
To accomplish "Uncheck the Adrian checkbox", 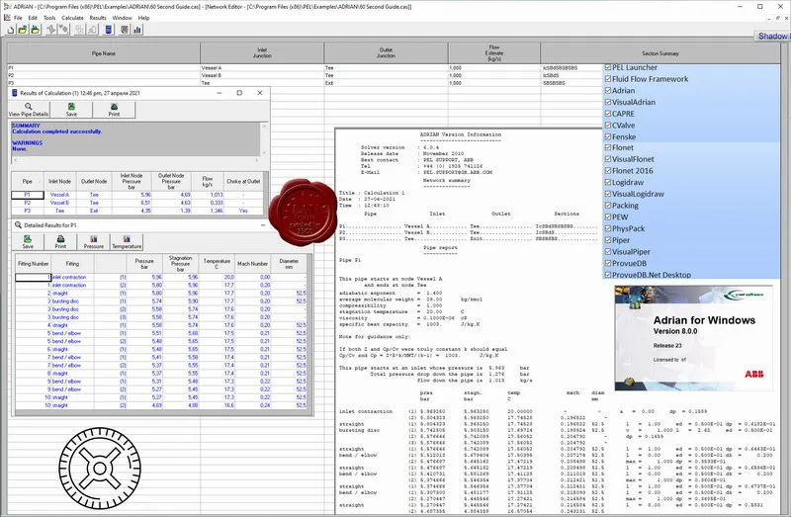I will (x=608, y=90).
